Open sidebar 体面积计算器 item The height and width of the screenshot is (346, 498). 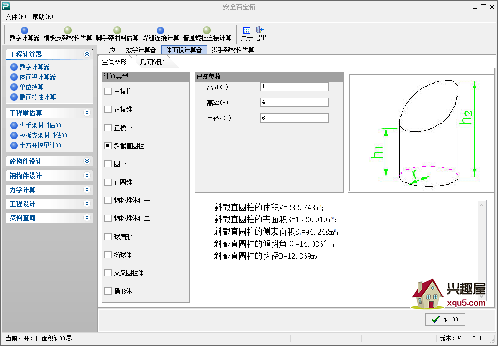[33, 77]
